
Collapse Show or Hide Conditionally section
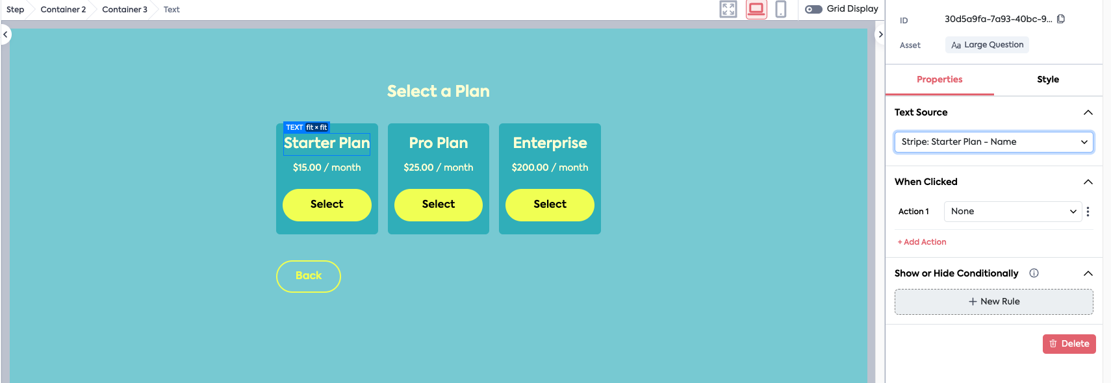point(1088,273)
